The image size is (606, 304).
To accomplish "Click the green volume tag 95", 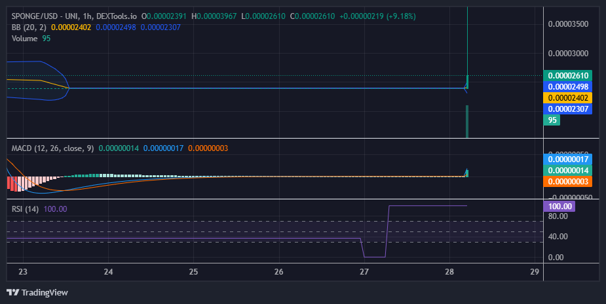I will coord(552,120).
